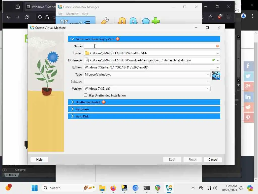
Task: Click the green plus Add icon in VirtualBox Manager
Action: [x=155, y=21]
